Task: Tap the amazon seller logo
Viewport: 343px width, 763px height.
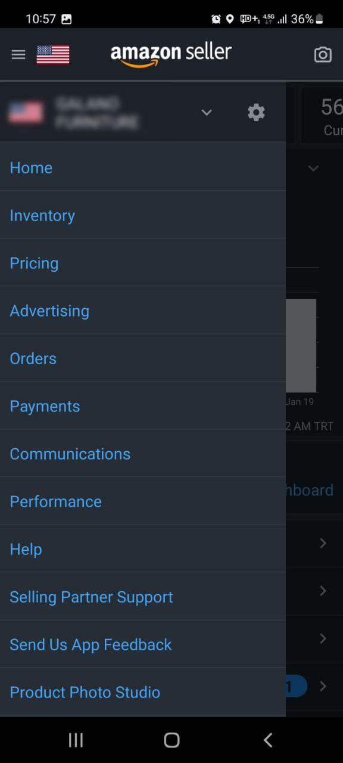Action: [171, 53]
